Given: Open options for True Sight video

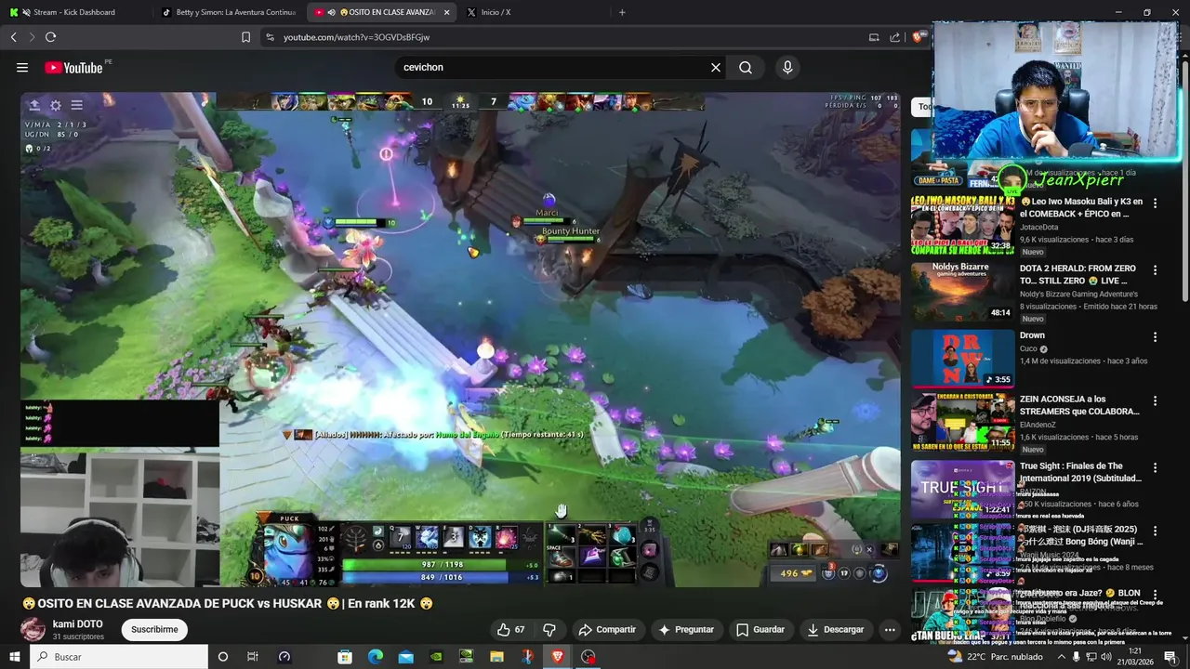Looking at the screenshot, I should (1156, 467).
